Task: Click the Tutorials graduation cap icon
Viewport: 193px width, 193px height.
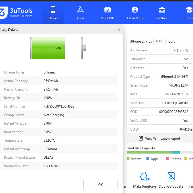Action: click(189, 10)
